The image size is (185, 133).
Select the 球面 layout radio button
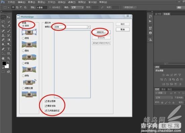point(23,63)
